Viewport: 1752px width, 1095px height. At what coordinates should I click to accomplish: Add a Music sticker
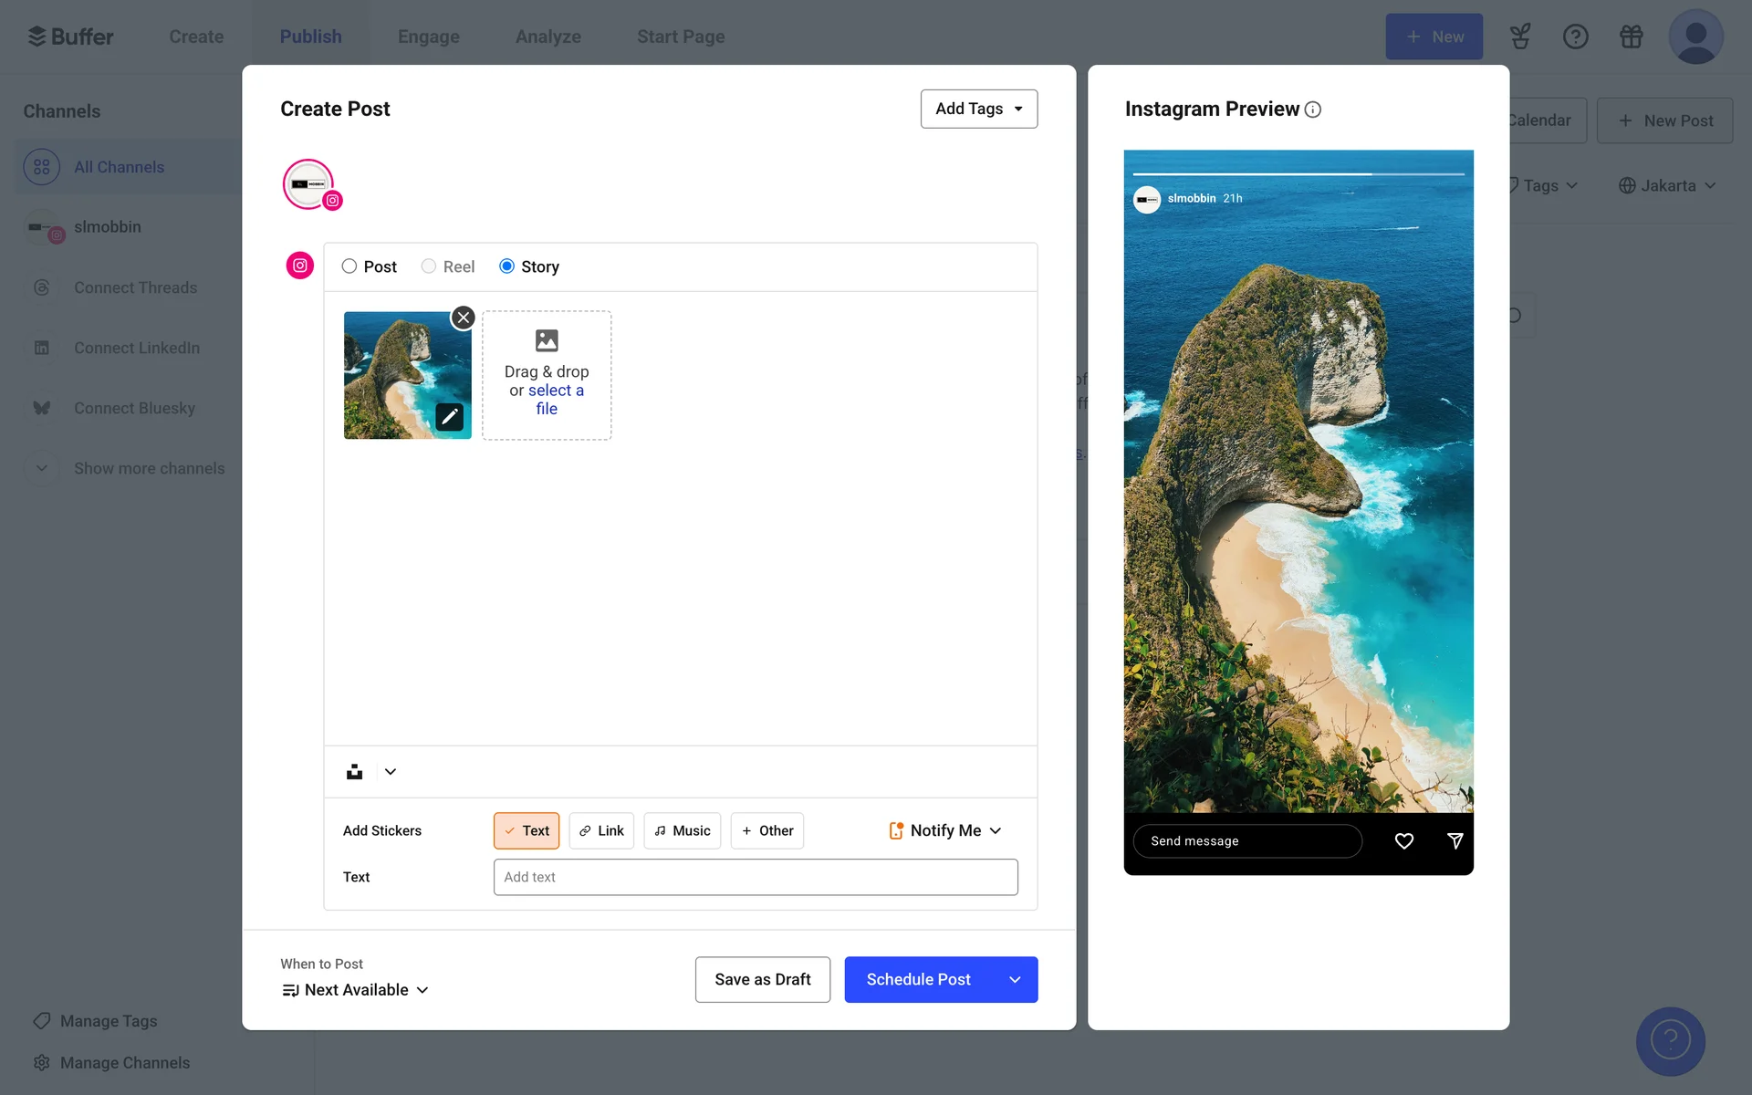682,830
